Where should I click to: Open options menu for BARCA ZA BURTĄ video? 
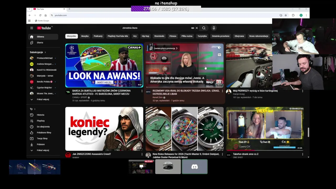coord(142,91)
